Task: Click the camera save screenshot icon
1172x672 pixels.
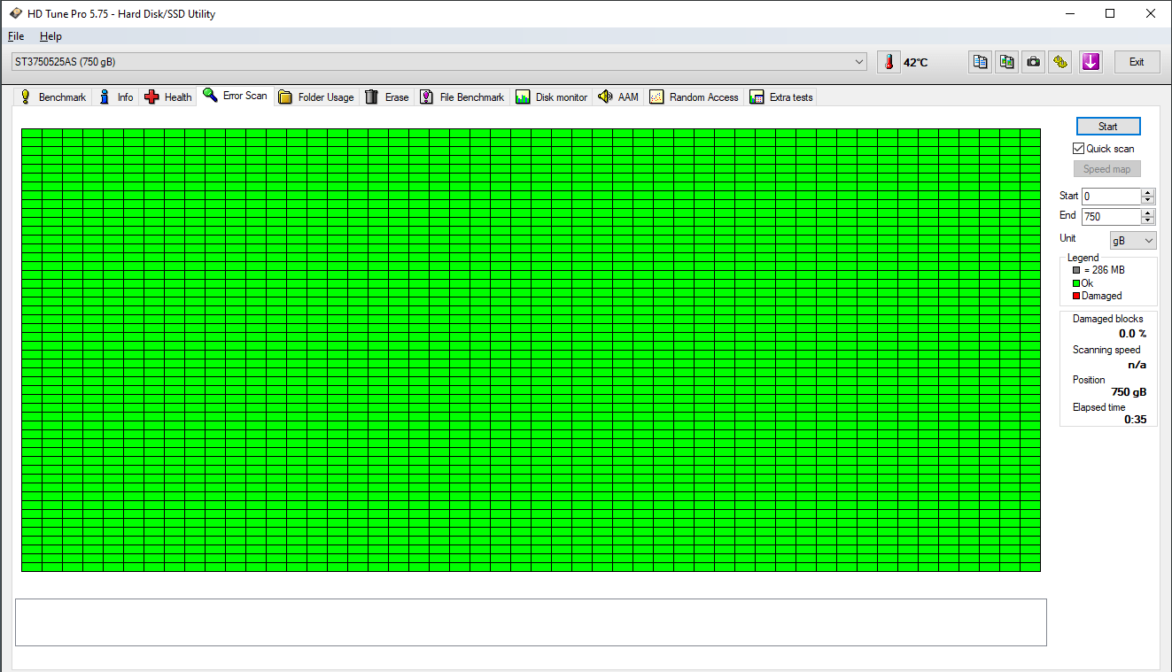Action: point(1033,62)
